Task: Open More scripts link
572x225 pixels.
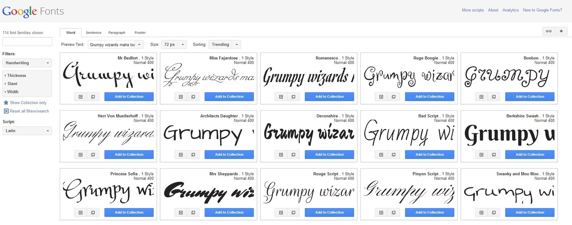Action: tap(473, 10)
